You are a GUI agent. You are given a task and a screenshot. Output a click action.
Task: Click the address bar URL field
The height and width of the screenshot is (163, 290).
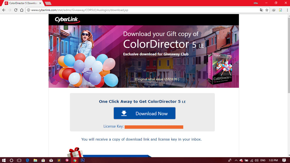142,10
